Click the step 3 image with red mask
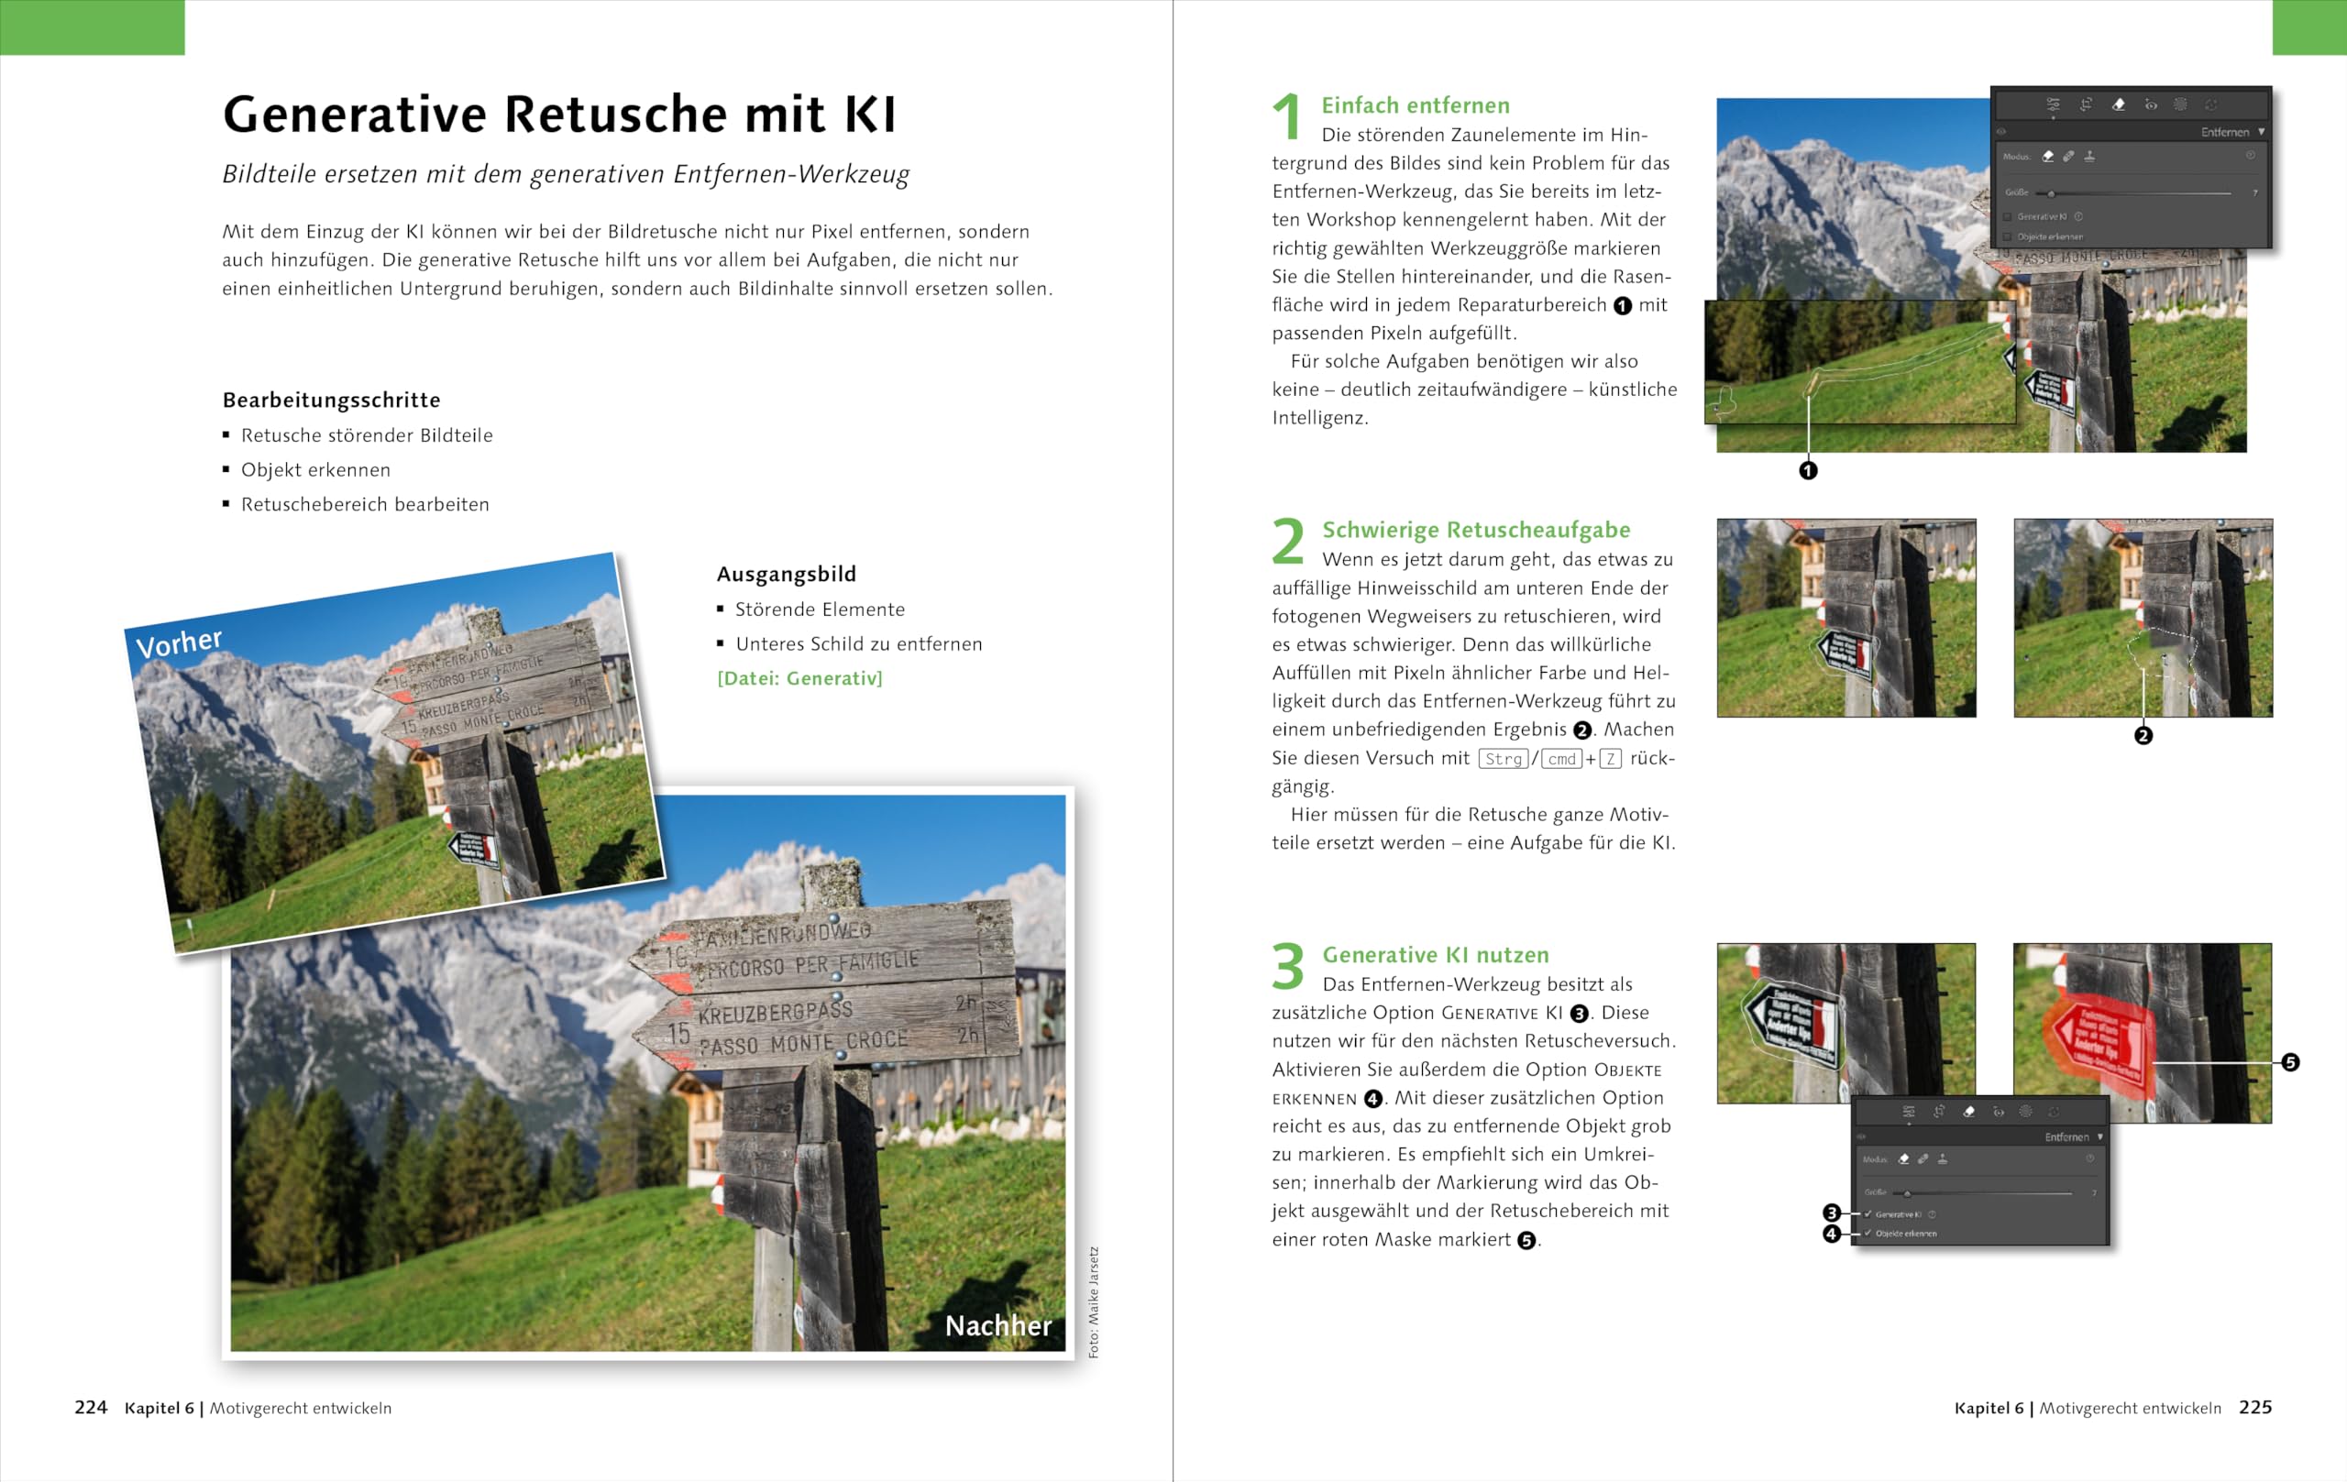Viewport: 2347px width, 1482px height. coord(2143,1033)
